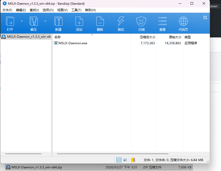Click the status text 文件: 1, 文件夹: 0
Screen dimensions: 221x171
pyautogui.click(x=156, y=160)
